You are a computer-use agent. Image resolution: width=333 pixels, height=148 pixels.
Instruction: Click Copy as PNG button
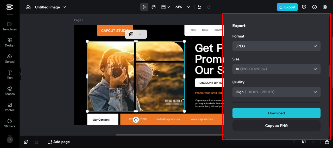[x=276, y=126]
